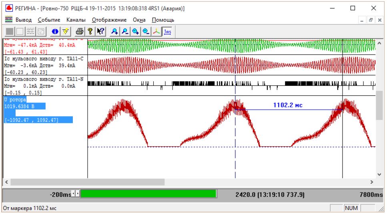
Task: Click the horizontal scrollbar thumb
Action: 87,182
